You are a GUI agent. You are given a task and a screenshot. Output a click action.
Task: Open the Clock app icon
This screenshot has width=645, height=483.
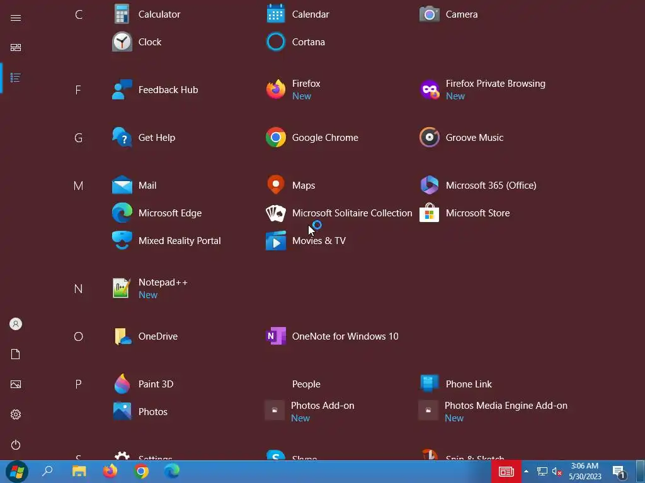click(122, 42)
